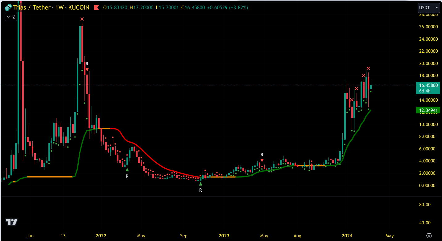Click the 2023 label on the time axis
This screenshot has width=442, height=241.
click(224, 236)
